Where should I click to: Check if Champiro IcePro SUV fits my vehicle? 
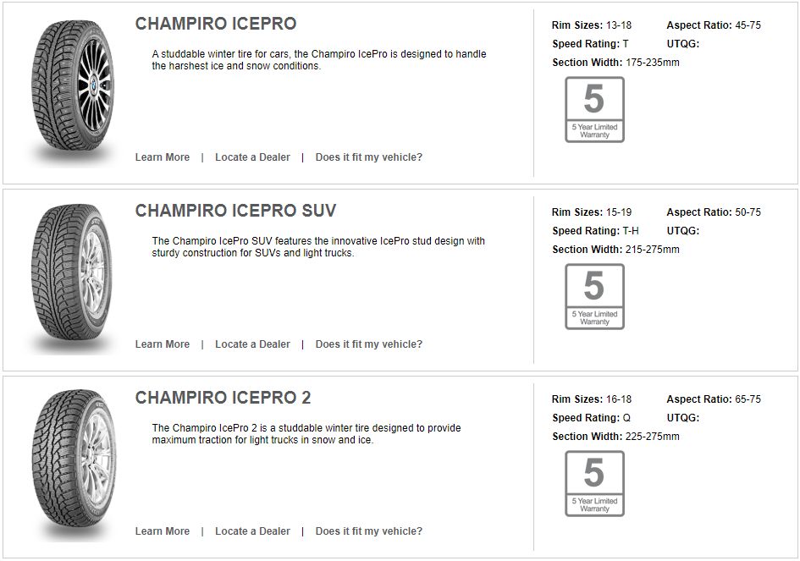click(x=368, y=344)
